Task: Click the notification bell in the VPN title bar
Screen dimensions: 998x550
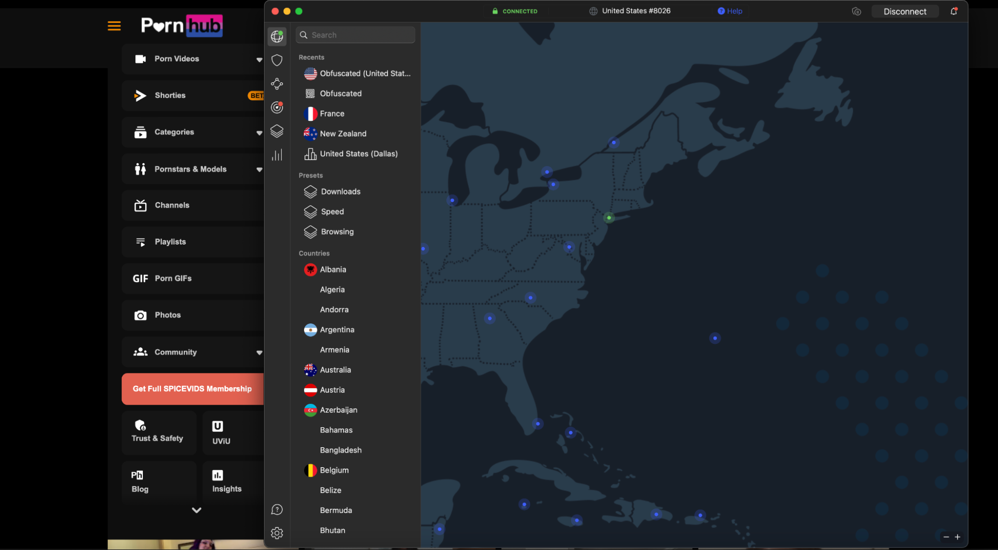Action: click(x=954, y=11)
